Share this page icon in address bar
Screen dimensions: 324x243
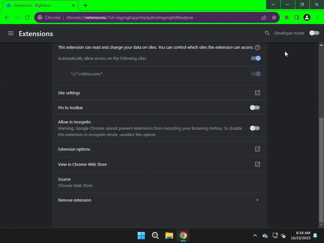(264, 18)
